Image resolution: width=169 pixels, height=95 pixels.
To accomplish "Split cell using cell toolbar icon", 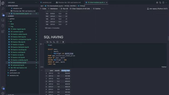I will tap(57, 42).
